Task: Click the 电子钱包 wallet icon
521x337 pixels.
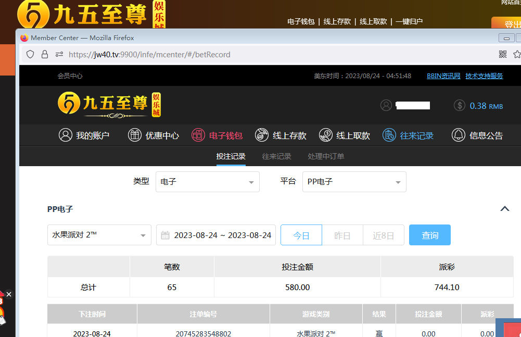Action: 198,135
